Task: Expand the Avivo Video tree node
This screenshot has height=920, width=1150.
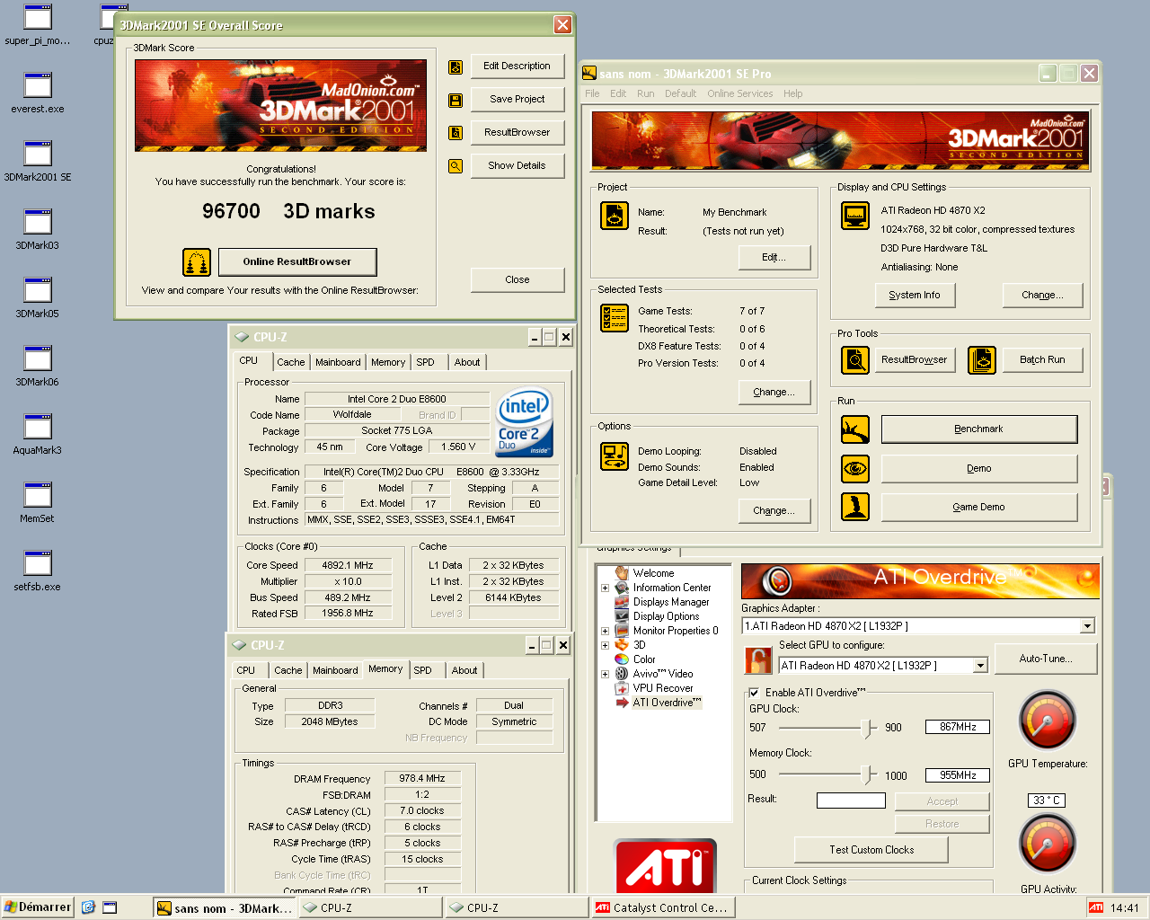Action: [605, 674]
